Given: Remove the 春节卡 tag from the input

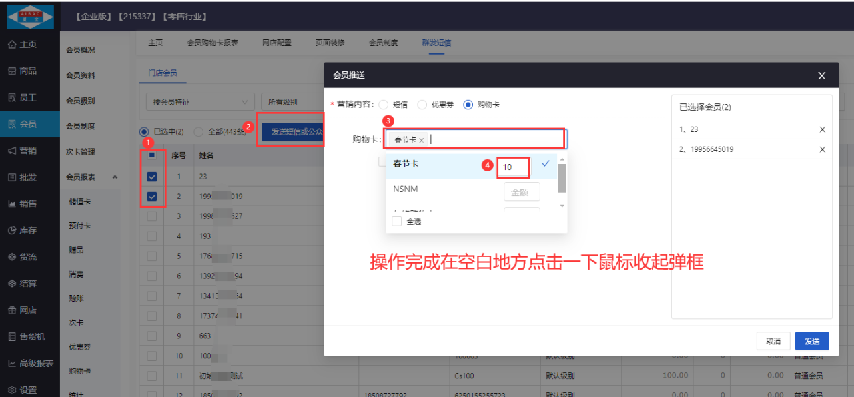Looking at the screenshot, I should [x=422, y=140].
